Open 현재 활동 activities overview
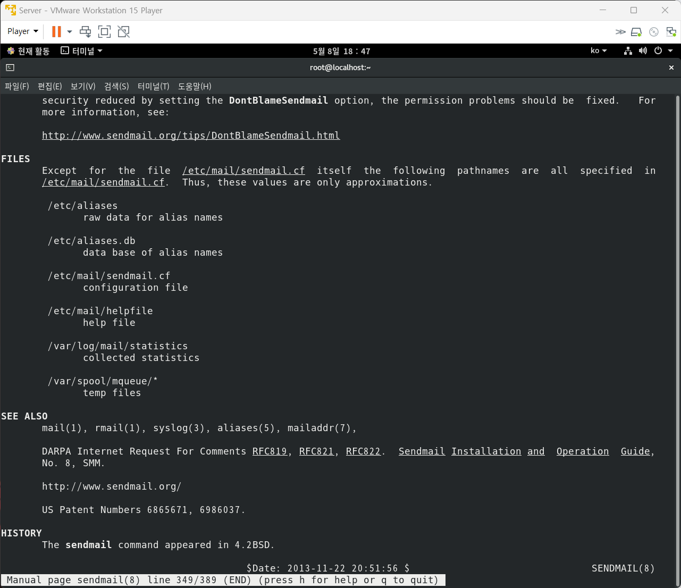Image resolution: width=681 pixels, height=588 pixels. (x=28, y=51)
